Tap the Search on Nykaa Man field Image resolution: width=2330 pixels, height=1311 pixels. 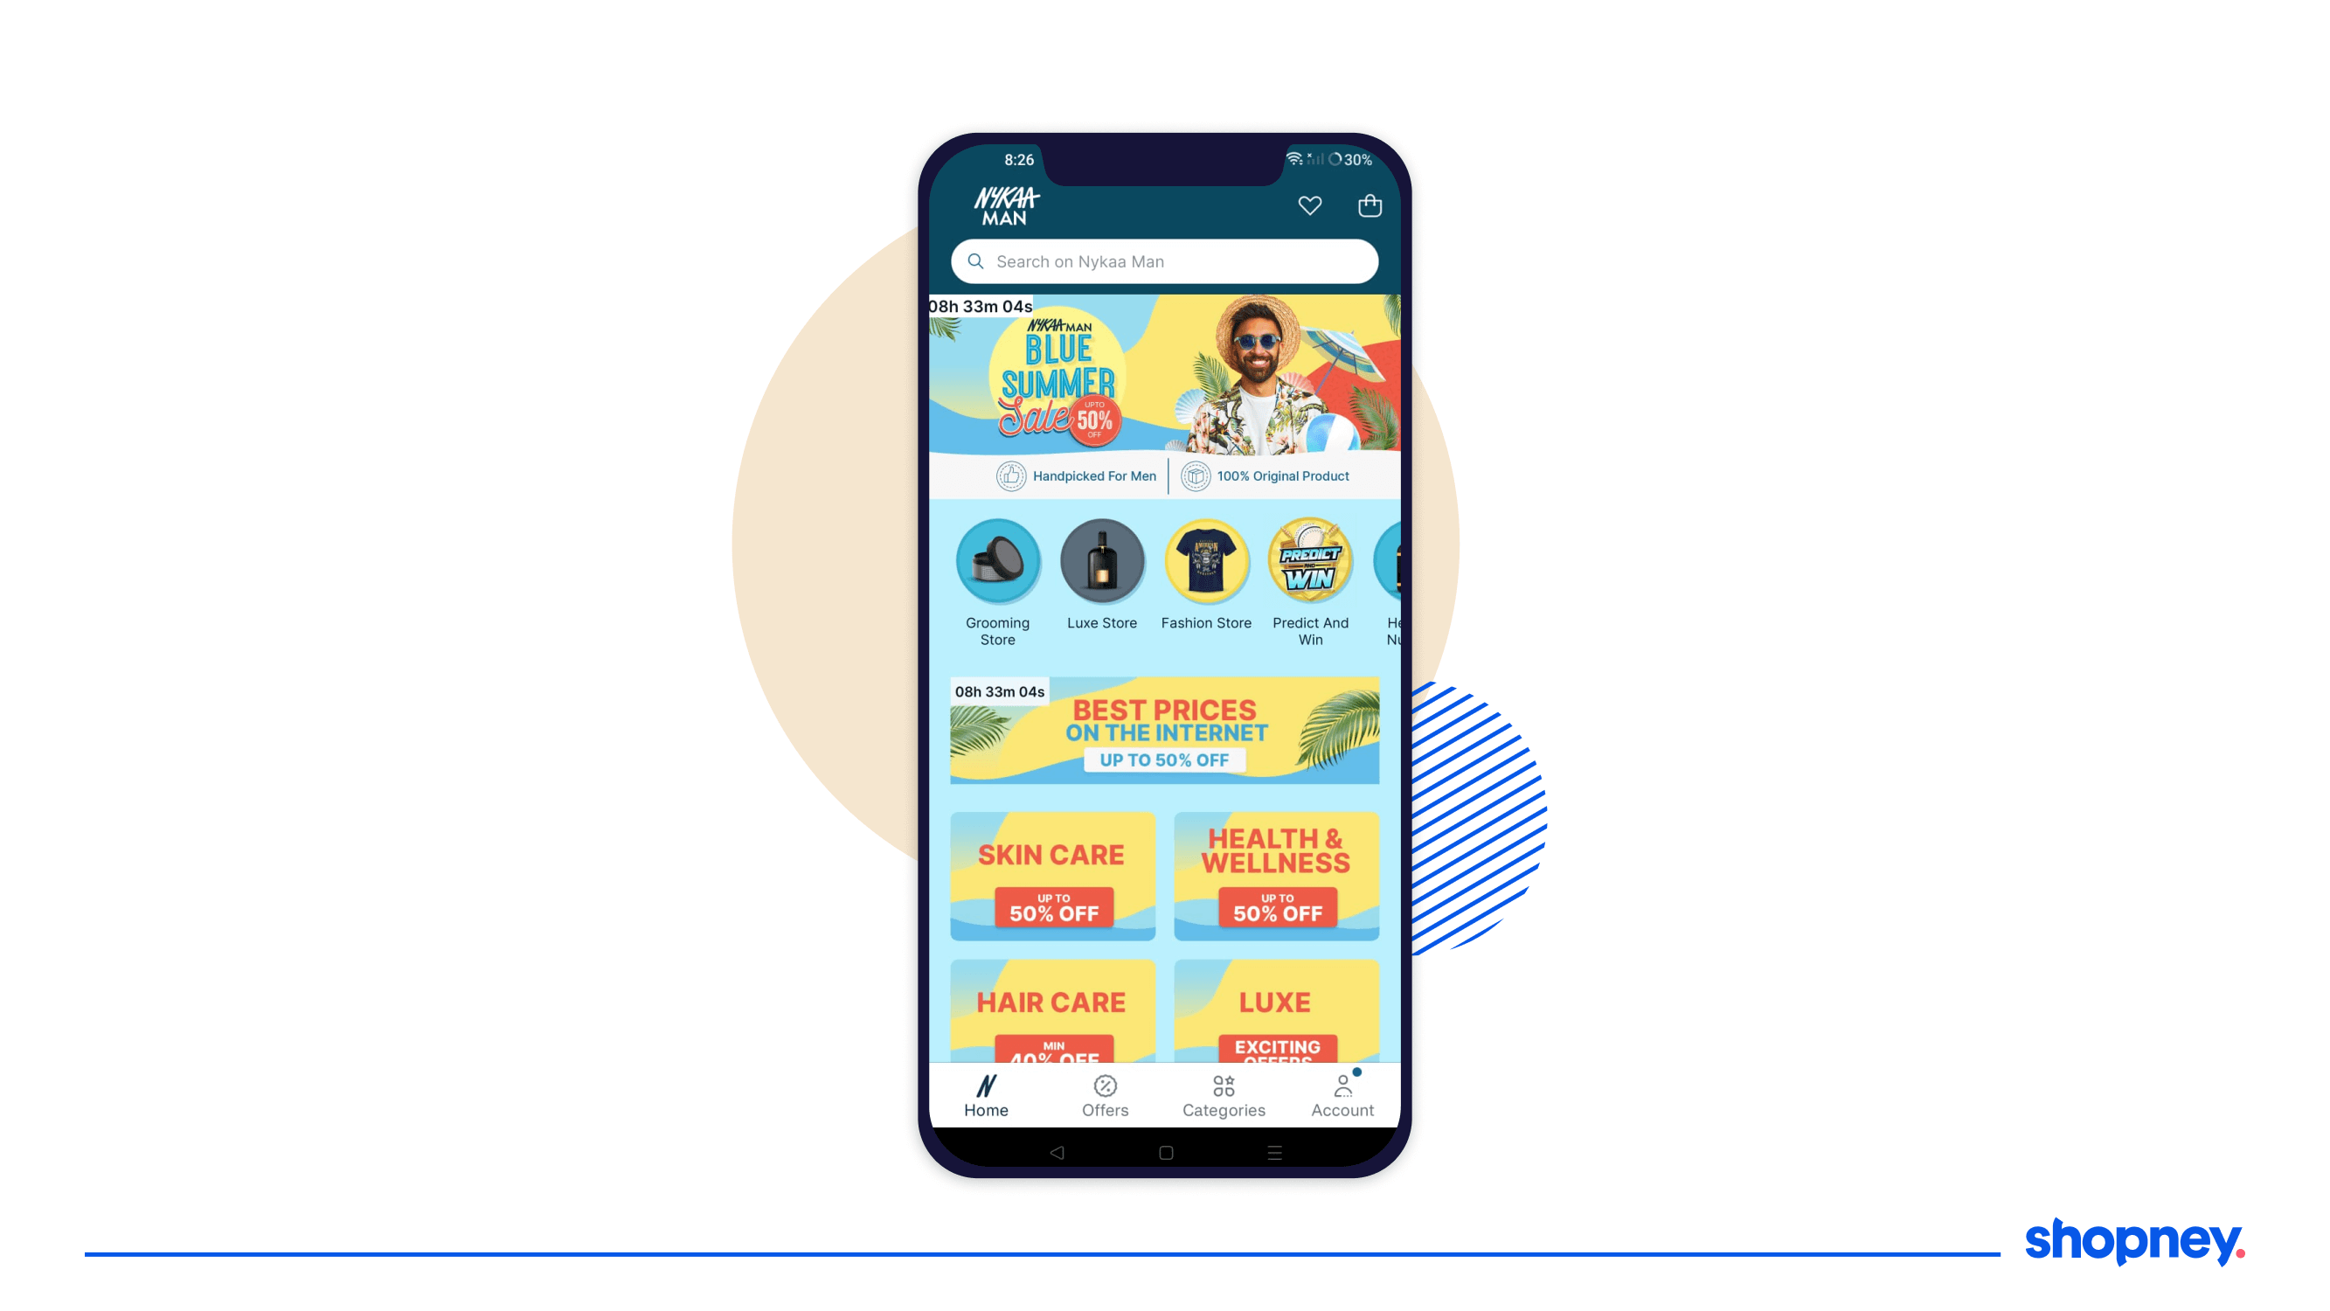click(1163, 260)
